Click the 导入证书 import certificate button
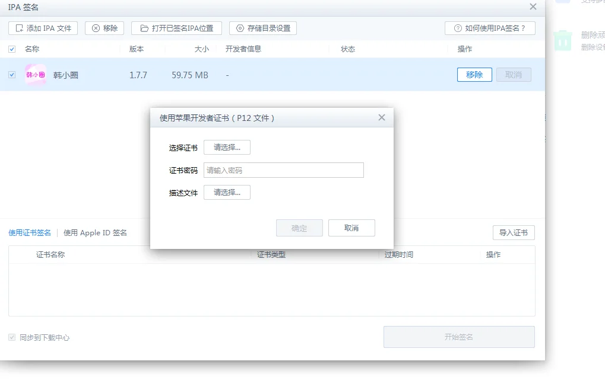Viewport: 605px width, 390px height. [513, 232]
